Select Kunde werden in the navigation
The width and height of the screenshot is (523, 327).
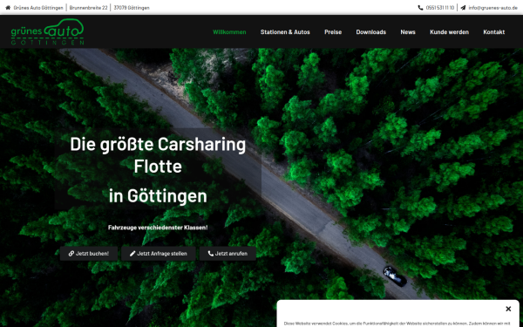pos(449,32)
